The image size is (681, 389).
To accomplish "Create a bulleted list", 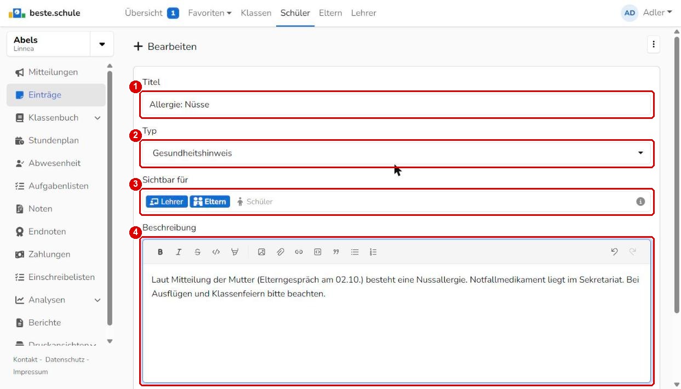I will click(x=354, y=252).
